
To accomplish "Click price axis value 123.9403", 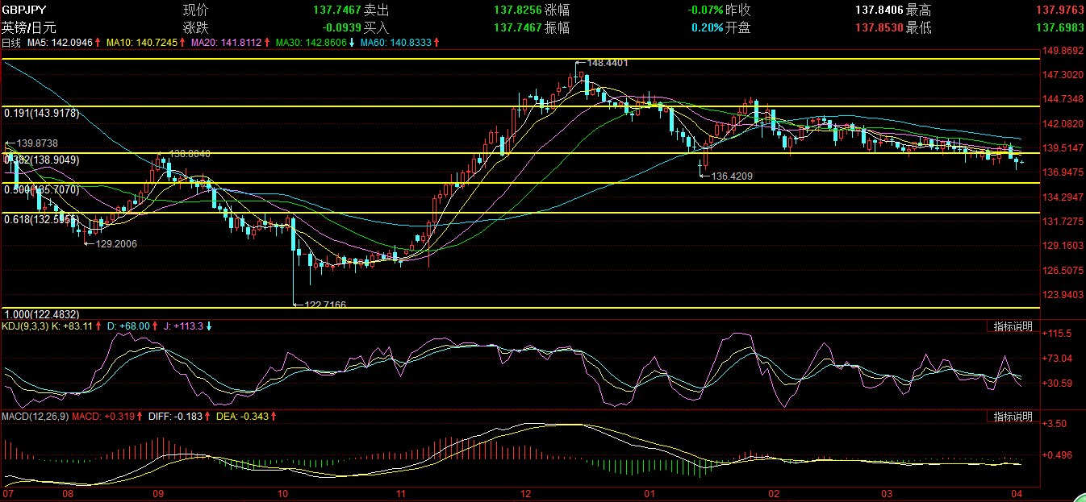I will pos(1063,295).
